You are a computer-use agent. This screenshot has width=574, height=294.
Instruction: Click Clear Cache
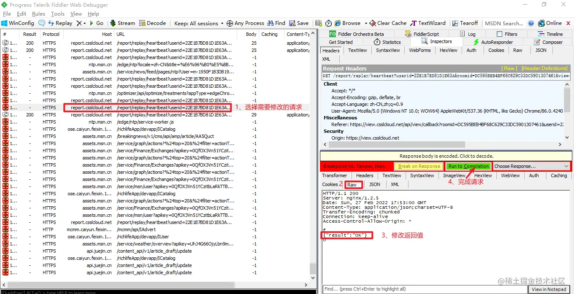click(x=388, y=23)
